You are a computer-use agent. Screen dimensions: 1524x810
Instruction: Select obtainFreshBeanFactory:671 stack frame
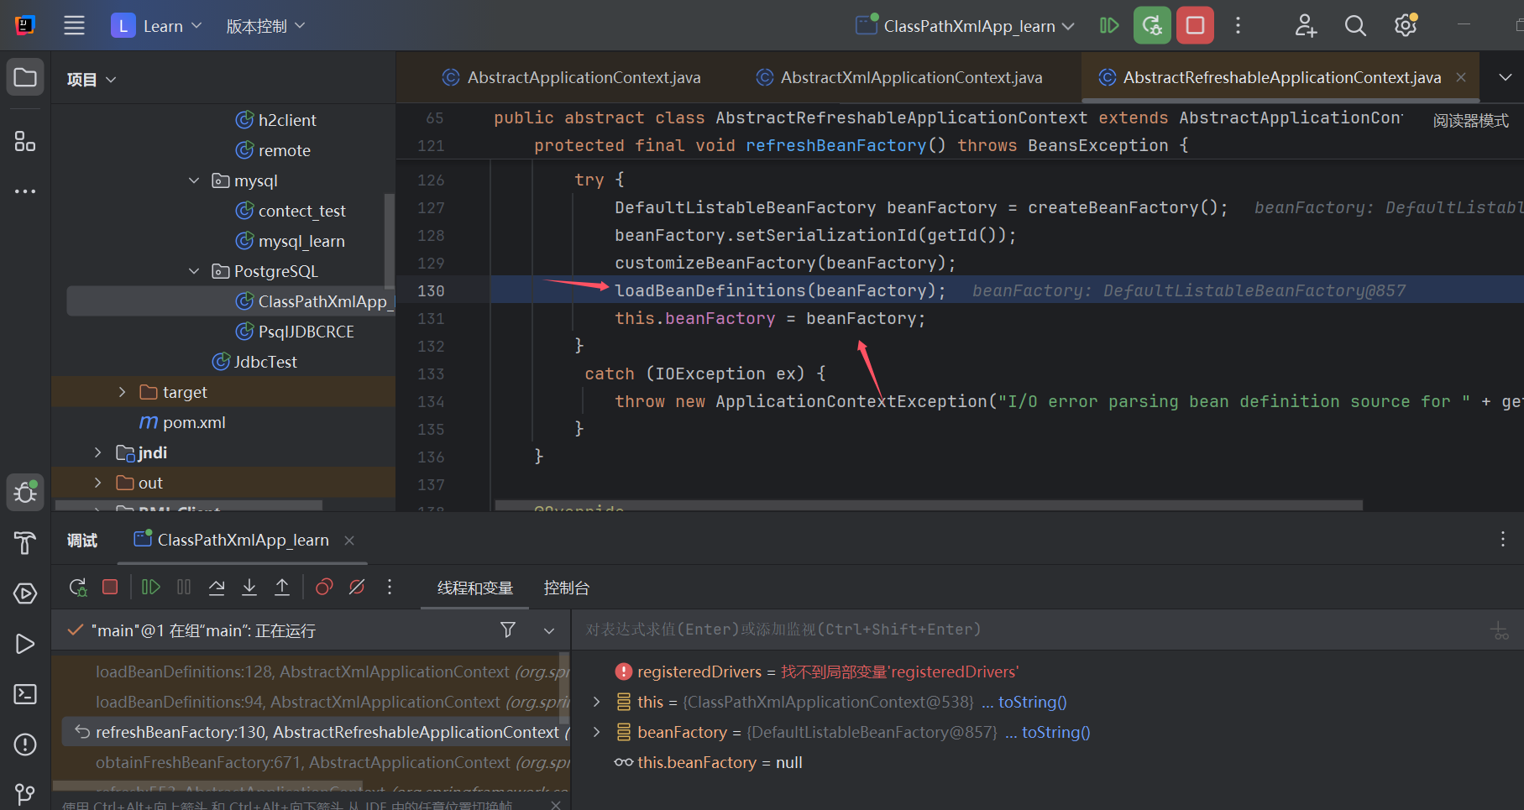click(x=311, y=762)
